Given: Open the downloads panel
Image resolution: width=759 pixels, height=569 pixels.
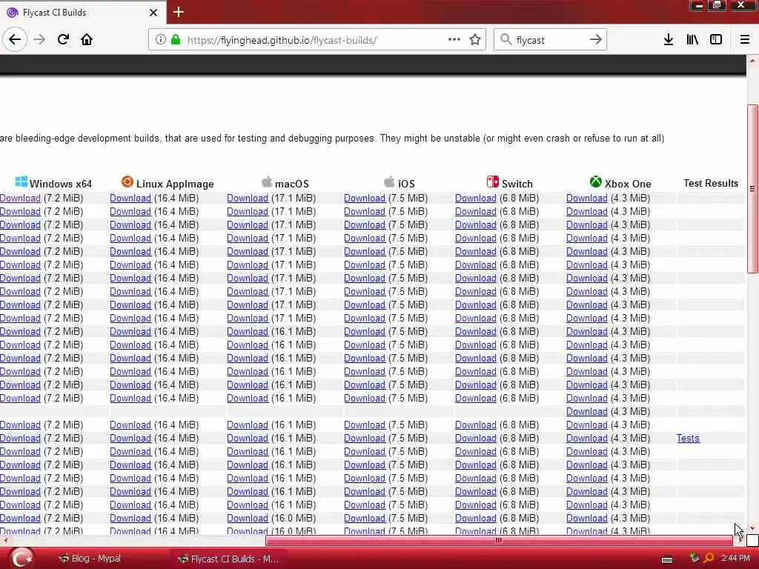Looking at the screenshot, I should click(x=669, y=40).
